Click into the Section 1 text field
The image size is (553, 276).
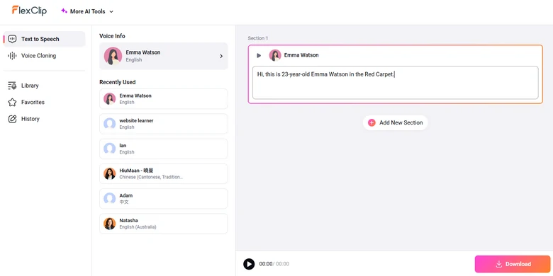click(x=396, y=83)
